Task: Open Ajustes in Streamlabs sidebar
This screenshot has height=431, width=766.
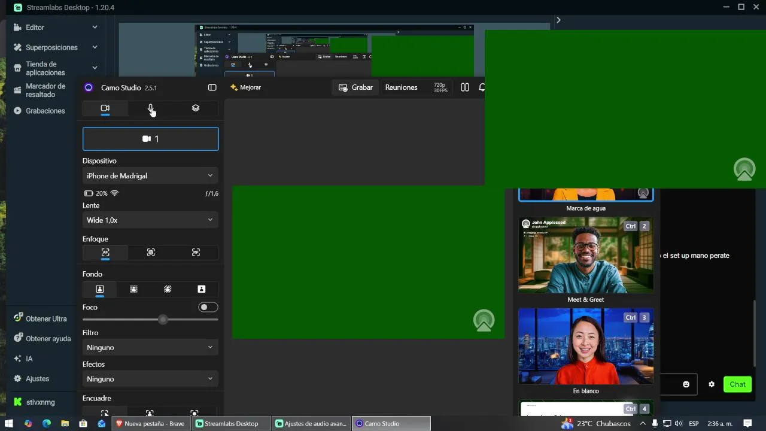Action: pos(32,379)
